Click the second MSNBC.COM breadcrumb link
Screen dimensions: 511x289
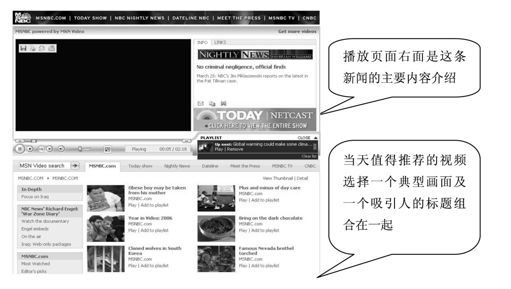(x=65, y=178)
